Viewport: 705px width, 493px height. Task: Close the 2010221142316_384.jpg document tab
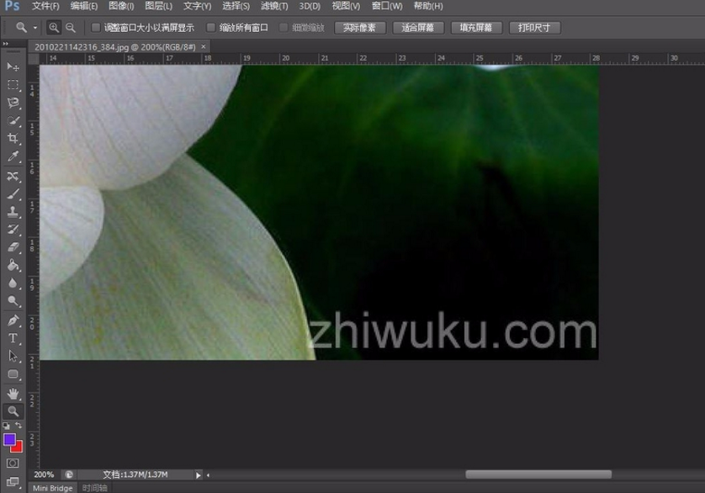pos(204,46)
